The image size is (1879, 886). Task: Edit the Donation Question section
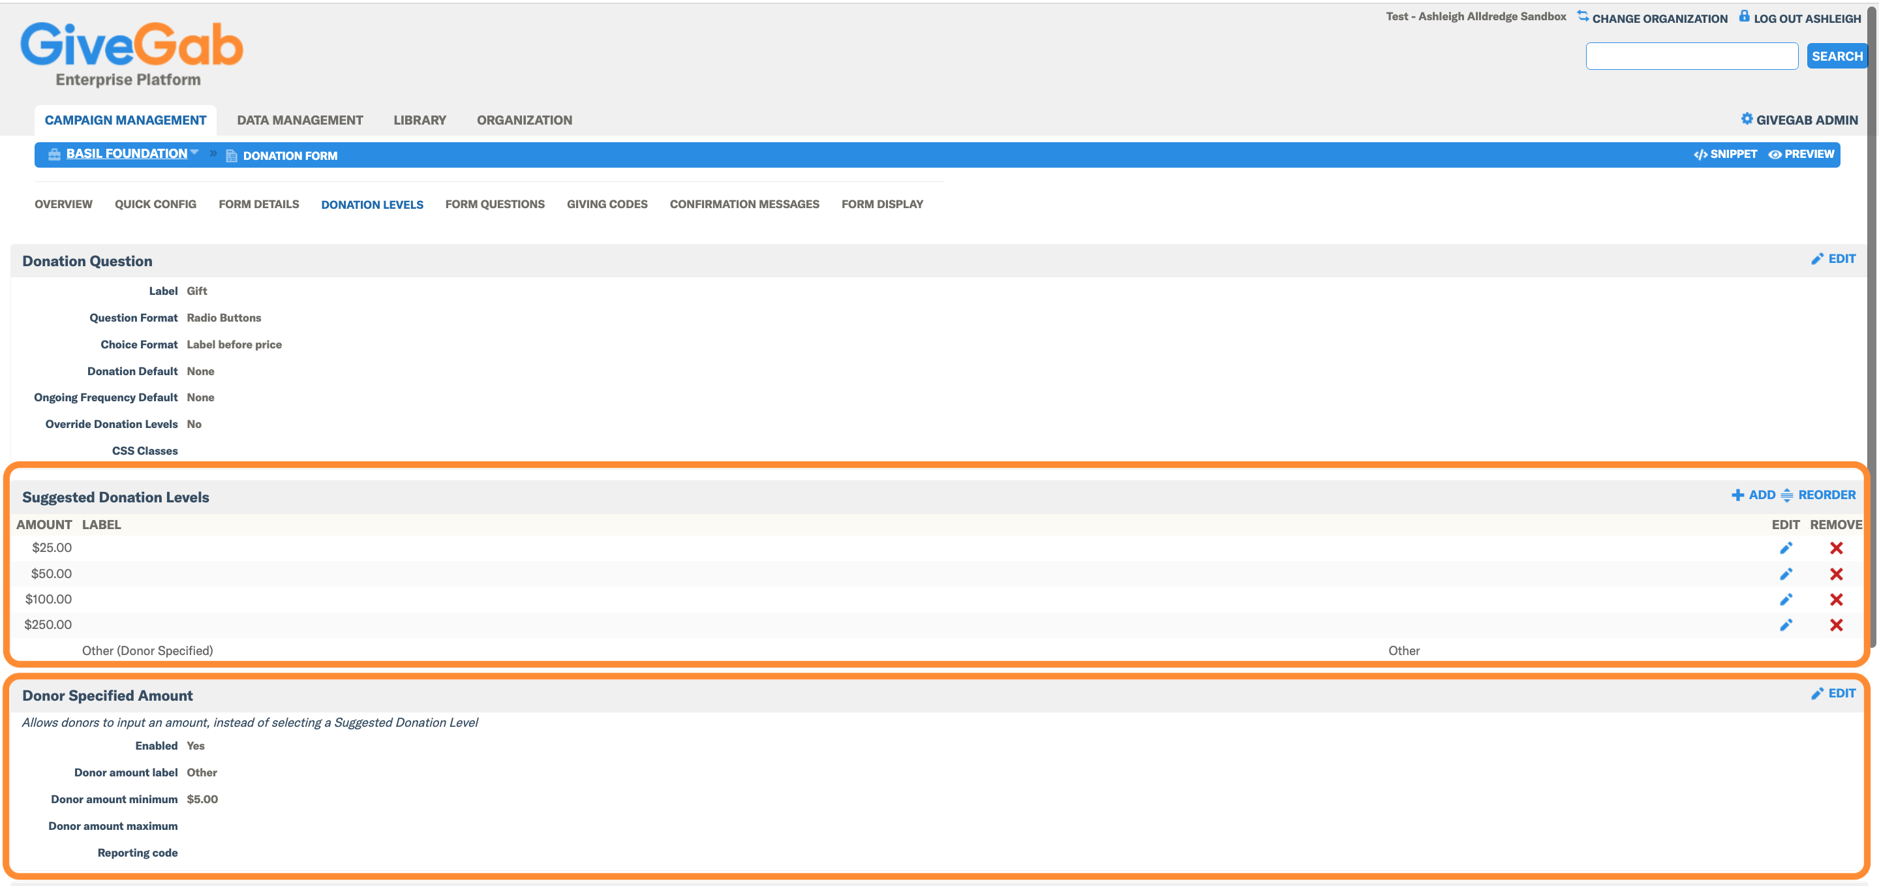tap(1833, 259)
